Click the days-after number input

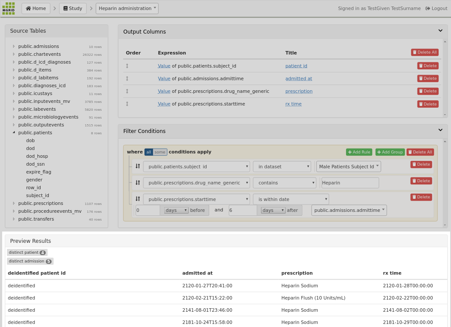pos(242,210)
